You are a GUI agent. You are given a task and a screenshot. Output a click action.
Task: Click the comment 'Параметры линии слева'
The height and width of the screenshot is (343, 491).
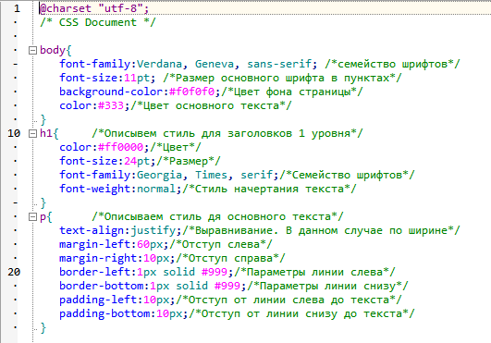click(x=314, y=272)
